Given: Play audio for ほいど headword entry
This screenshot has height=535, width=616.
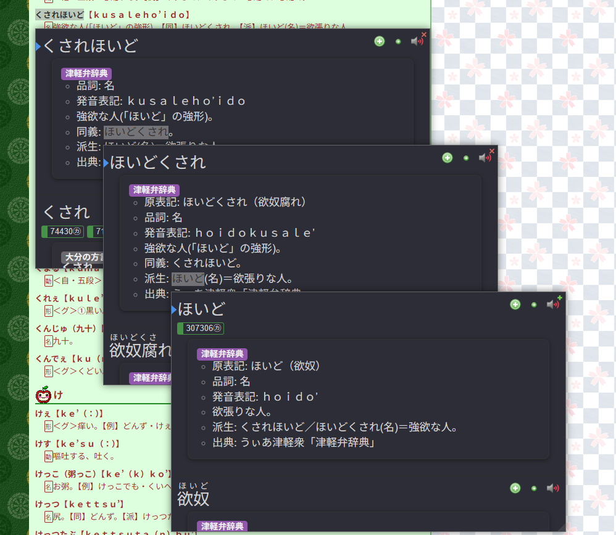Looking at the screenshot, I should click(x=552, y=304).
